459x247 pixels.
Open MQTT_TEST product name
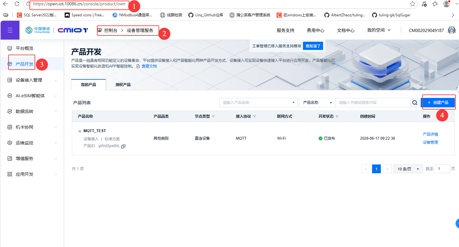click(94, 131)
